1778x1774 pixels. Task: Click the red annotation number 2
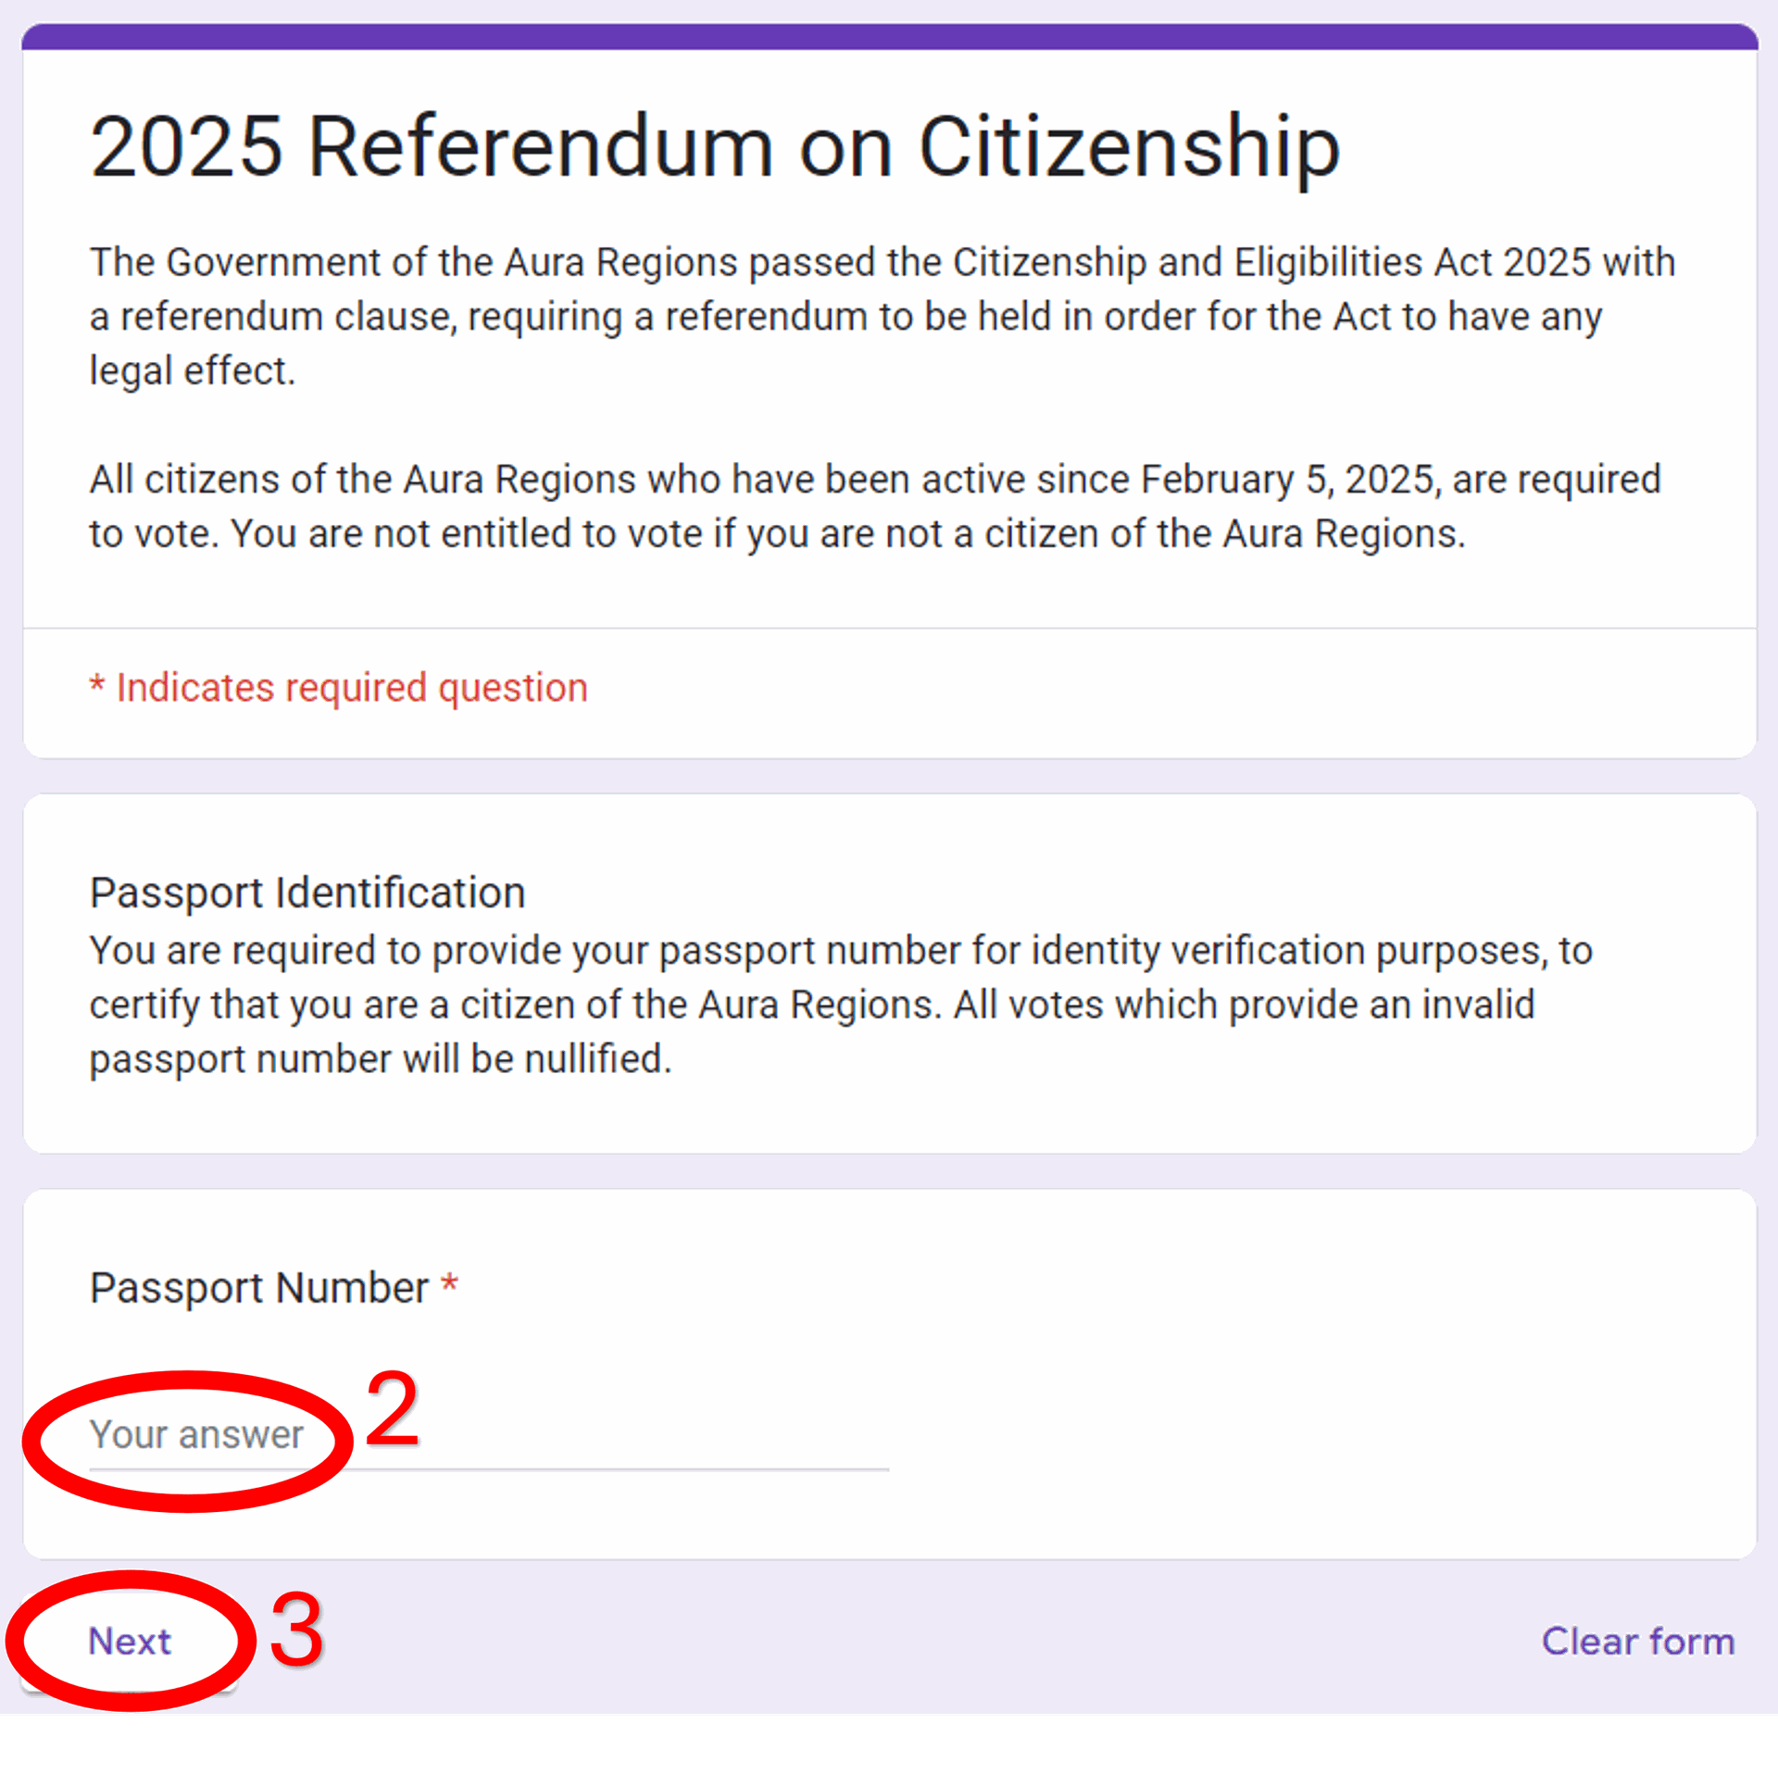point(392,1409)
